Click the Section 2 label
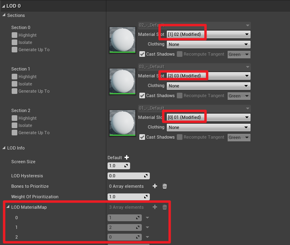 pyautogui.click(x=21, y=110)
